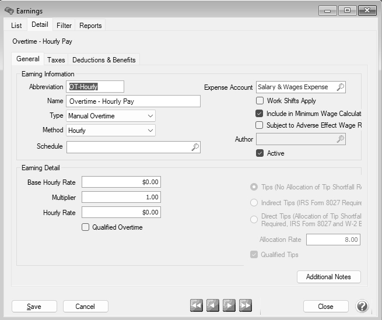Image resolution: width=382 pixels, height=320 pixels.
Task: Click the Author field lookup magnifier icon
Action: pos(341,139)
